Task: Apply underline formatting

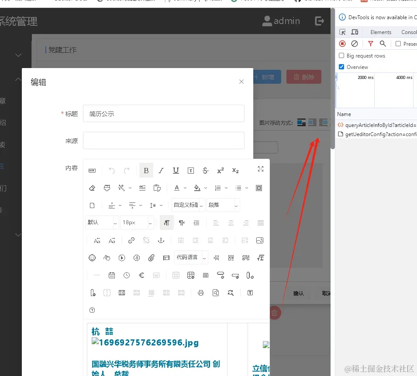Action: [176, 171]
